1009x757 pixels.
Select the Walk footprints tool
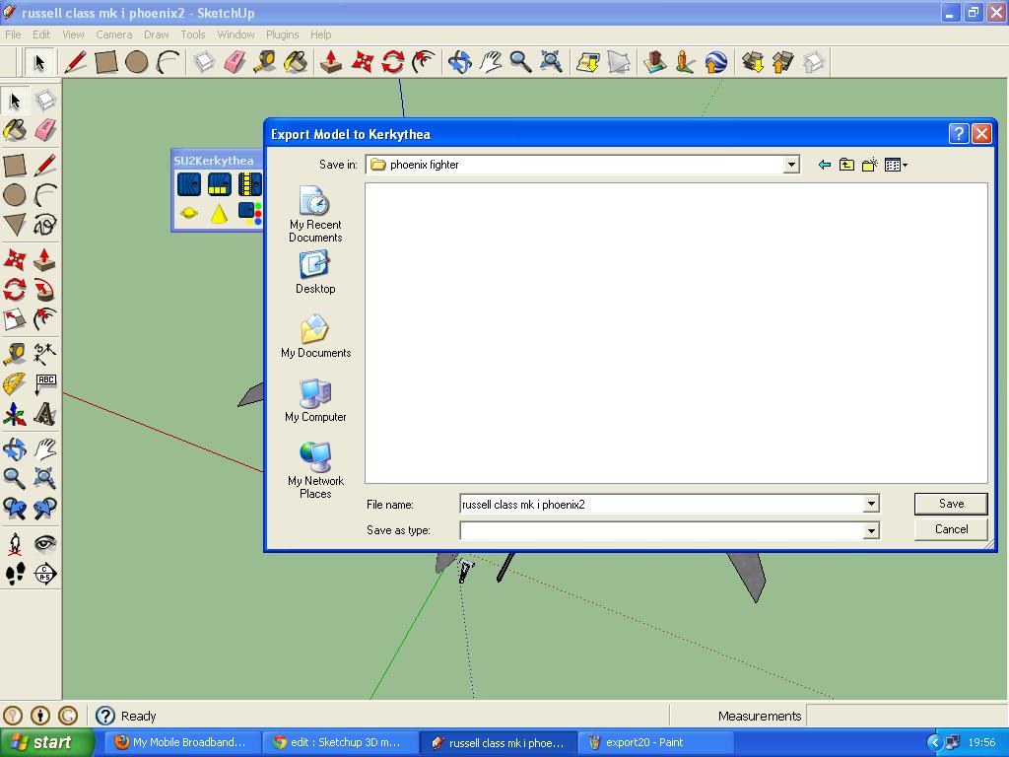(15, 574)
